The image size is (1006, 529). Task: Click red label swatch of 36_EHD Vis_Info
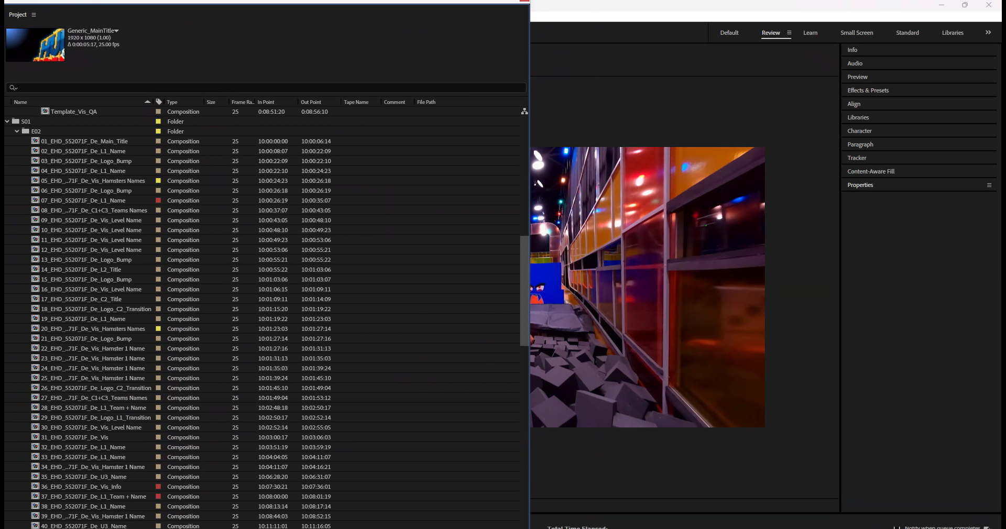coord(158,487)
